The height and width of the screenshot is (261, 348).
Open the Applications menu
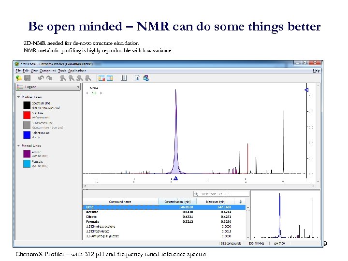click(77, 71)
